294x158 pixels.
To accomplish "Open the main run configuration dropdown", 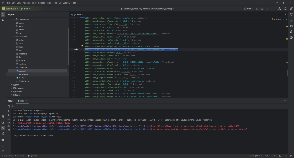I will click(x=249, y=9).
